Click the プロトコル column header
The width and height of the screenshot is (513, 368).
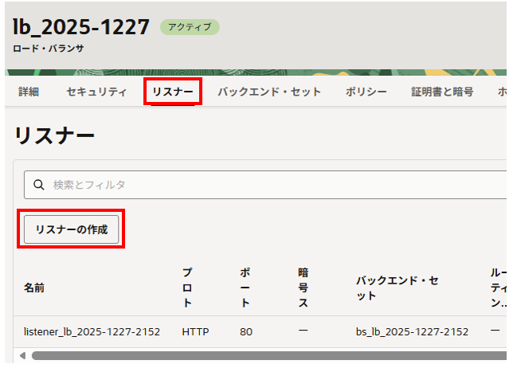coord(187,288)
